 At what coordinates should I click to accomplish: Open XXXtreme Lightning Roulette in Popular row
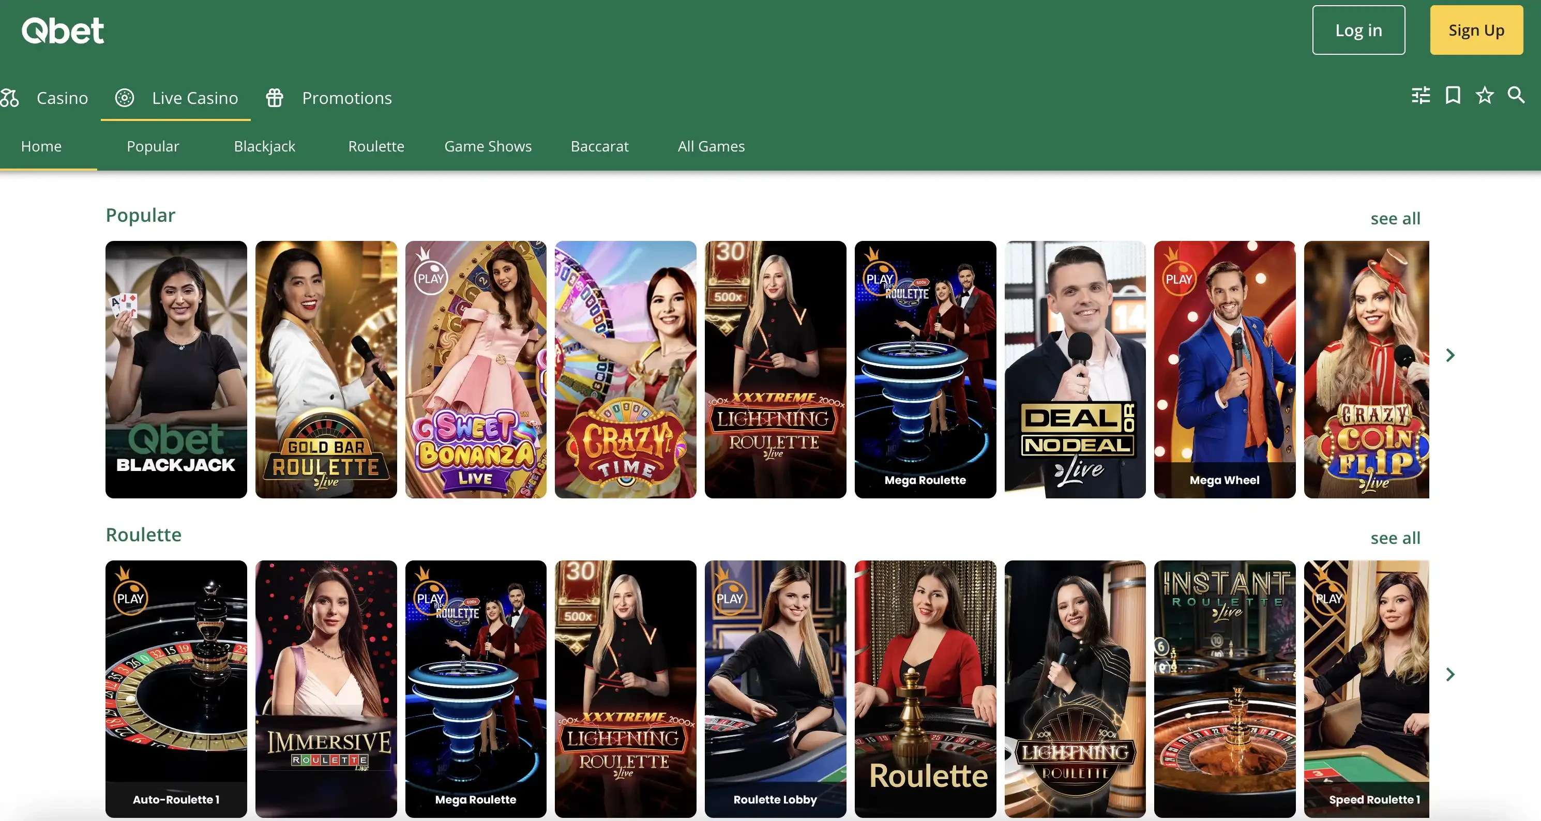[775, 369]
